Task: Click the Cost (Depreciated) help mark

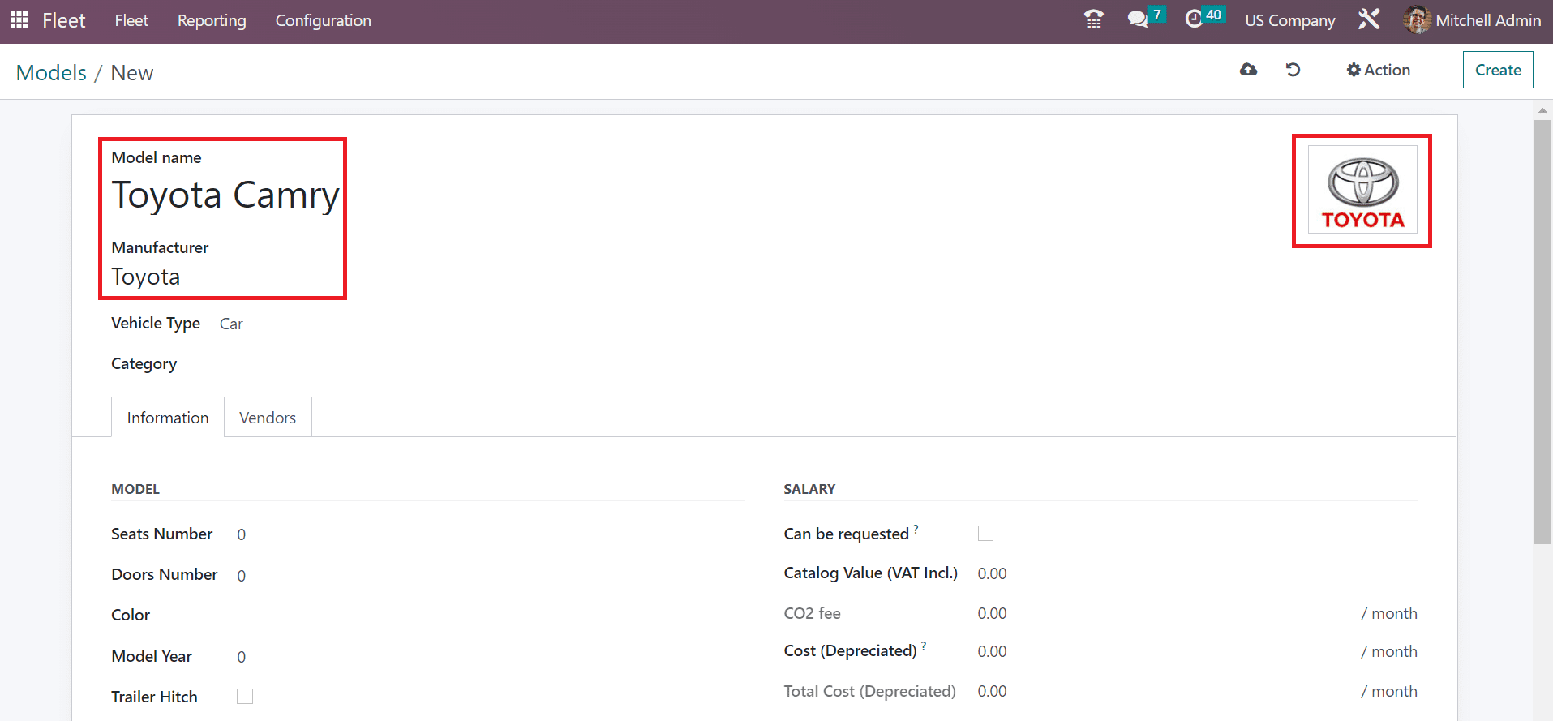Action: [924, 646]
